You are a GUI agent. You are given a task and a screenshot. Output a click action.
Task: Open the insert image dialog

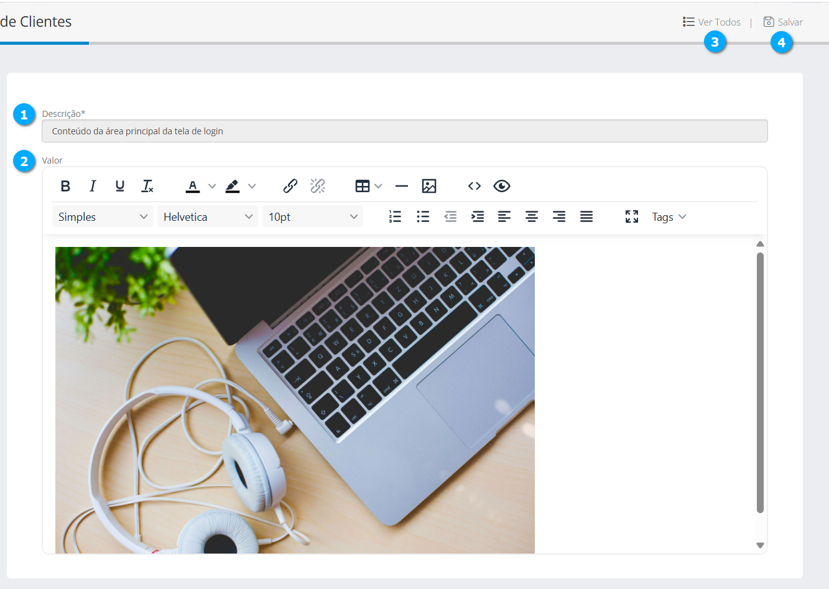pyautogui.click(x=429, y=186)
